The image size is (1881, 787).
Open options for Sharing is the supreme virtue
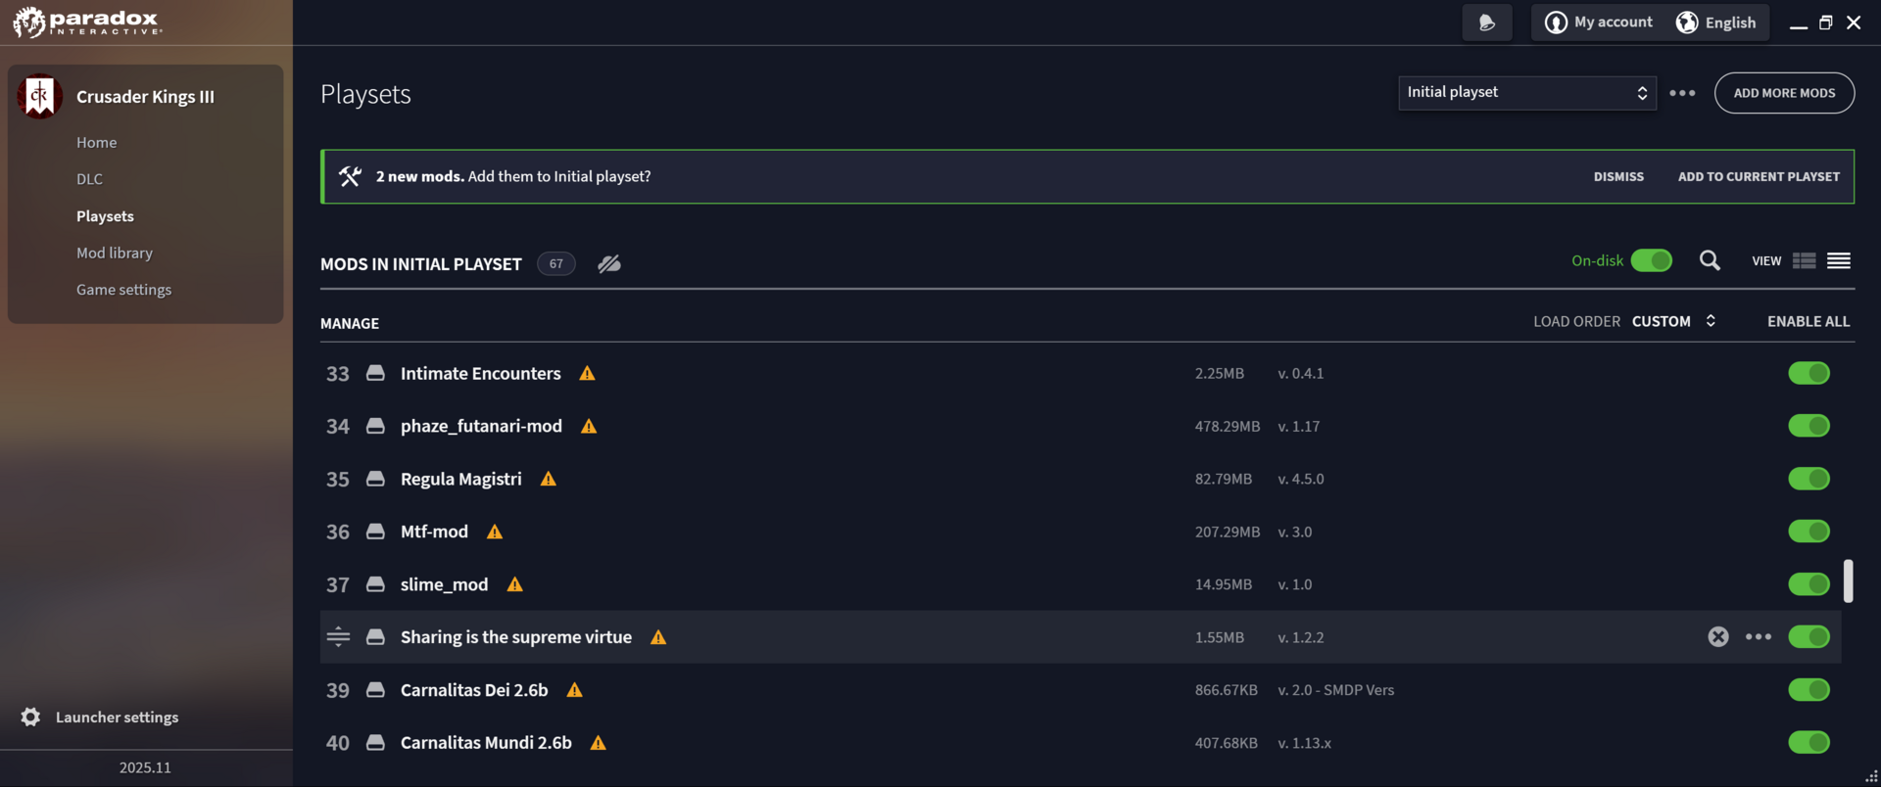(x=1759, y=637)
